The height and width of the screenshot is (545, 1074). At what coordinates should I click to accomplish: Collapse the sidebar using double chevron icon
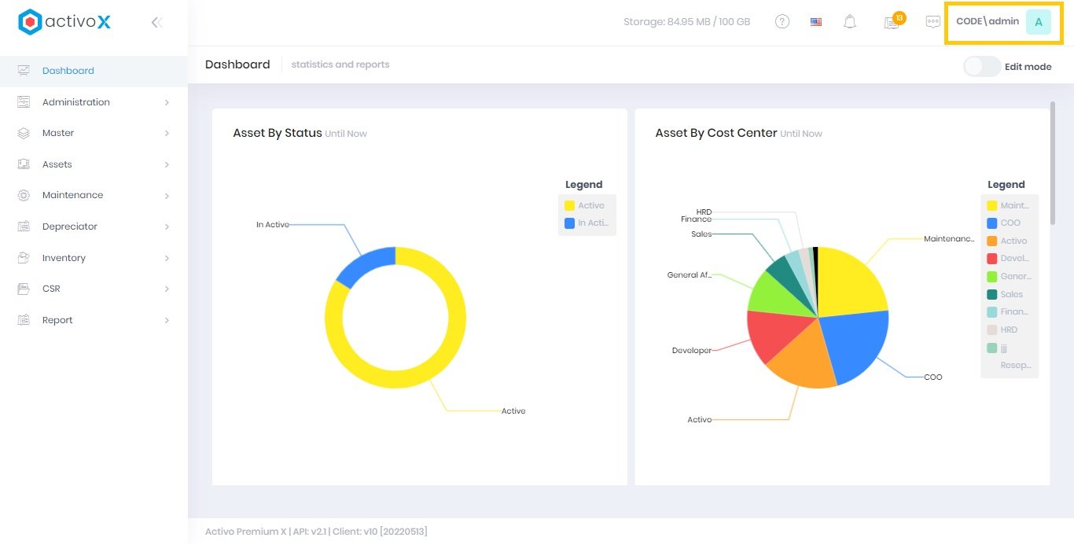click(x=156, y=23)
